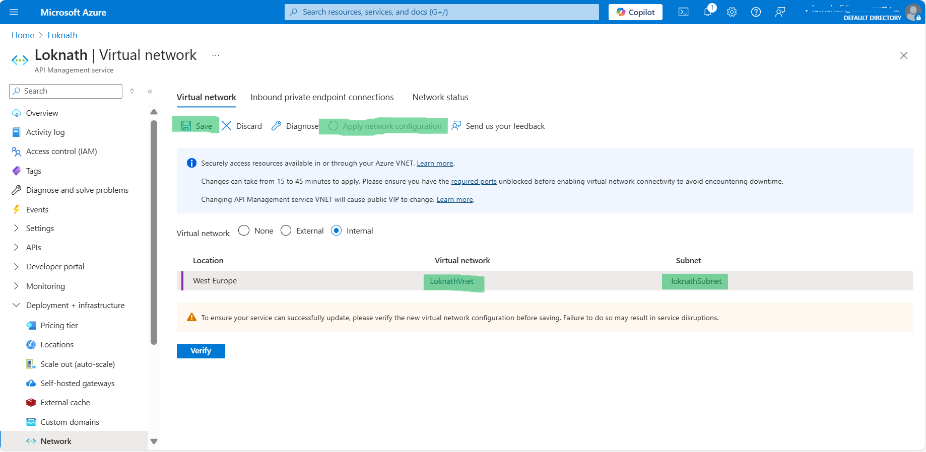Viewport: 926px width, 452px height.
Task: Click the loknathSubnet cell
Action: (696, 281)
